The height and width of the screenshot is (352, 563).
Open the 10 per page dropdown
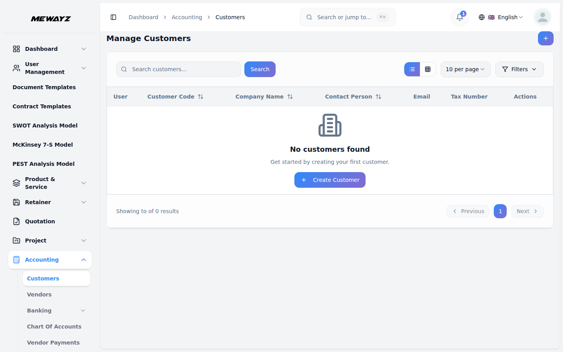(x=465, y=69)
